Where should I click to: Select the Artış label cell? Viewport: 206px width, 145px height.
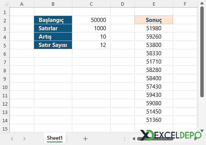53,37
